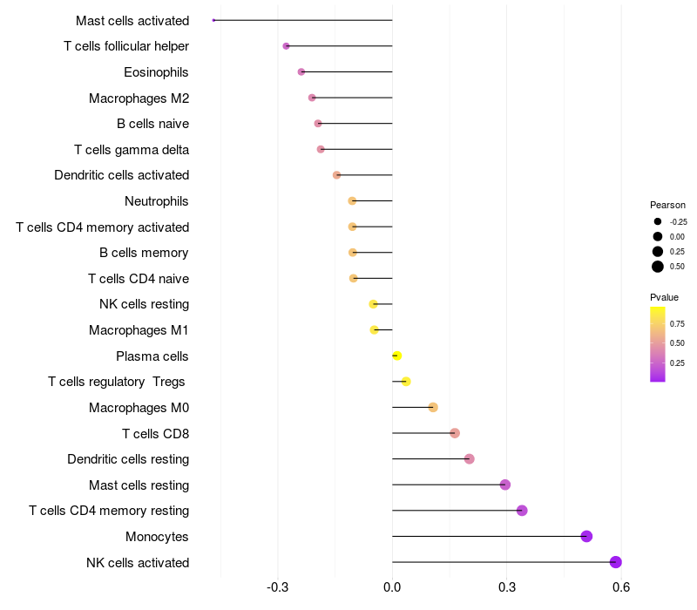Viewport: 697px width, 610px height.
Task: Click the Neutrophils orange dot
Action: pos(352,201)
